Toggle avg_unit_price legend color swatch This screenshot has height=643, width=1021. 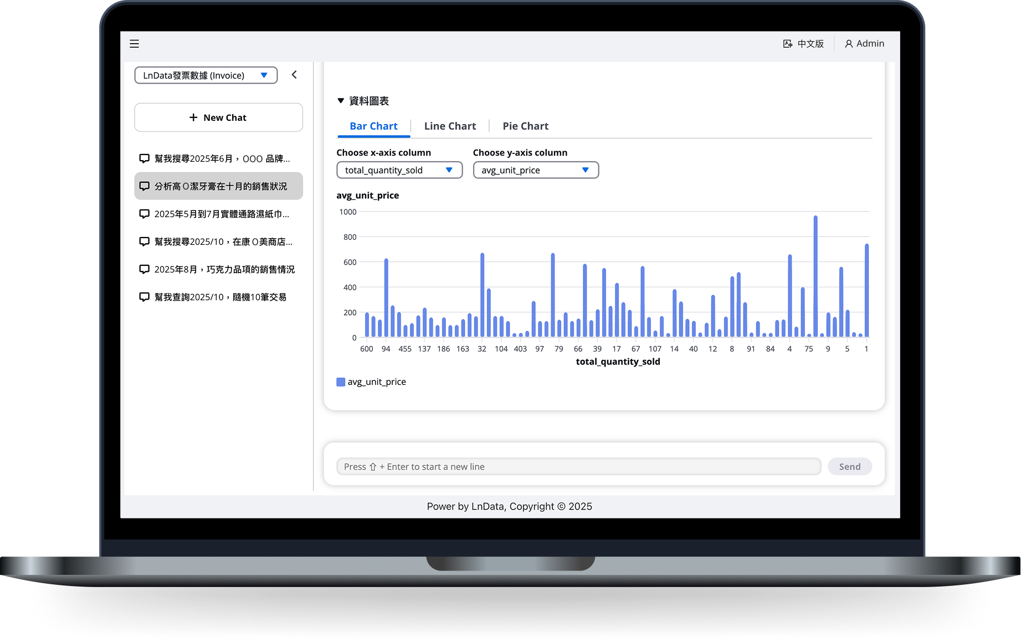click(341, 382)
